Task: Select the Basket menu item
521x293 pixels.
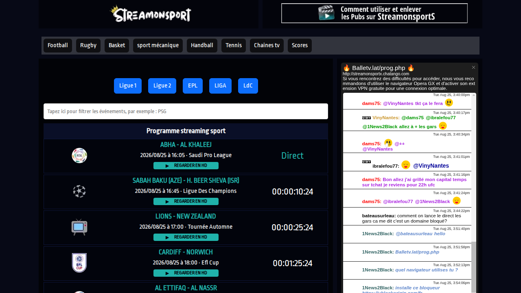Action: [117, 46]
